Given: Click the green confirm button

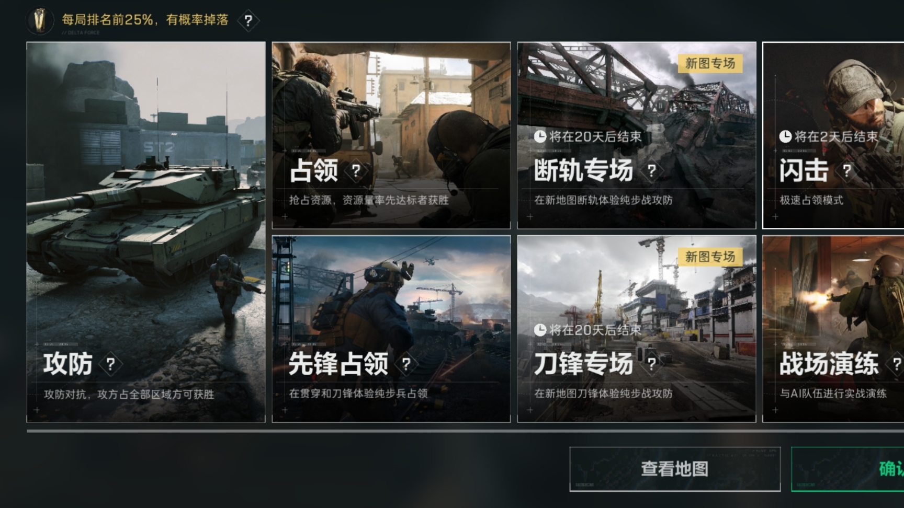Looking at the screenshot, I should tap(847, 469).
